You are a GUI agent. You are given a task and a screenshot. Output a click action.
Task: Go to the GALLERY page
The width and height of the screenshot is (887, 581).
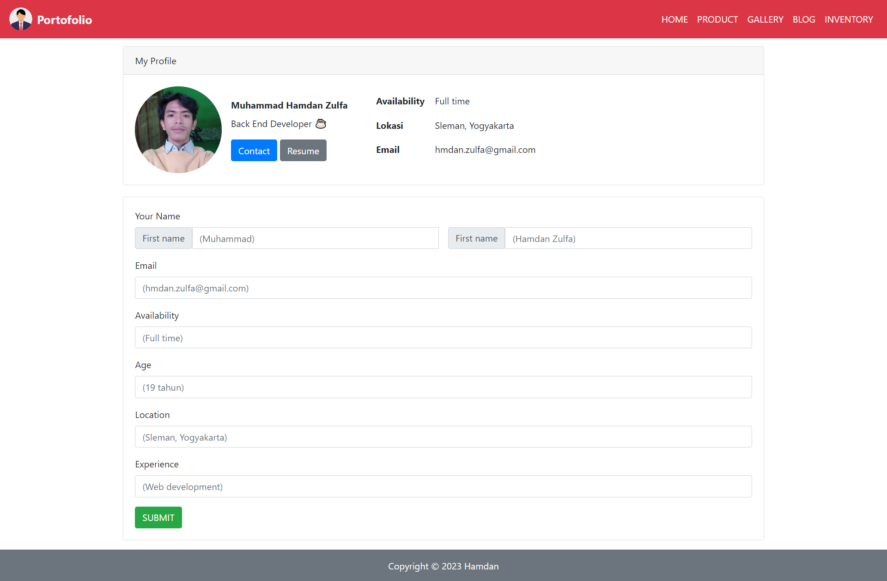(x=765, y=19)
